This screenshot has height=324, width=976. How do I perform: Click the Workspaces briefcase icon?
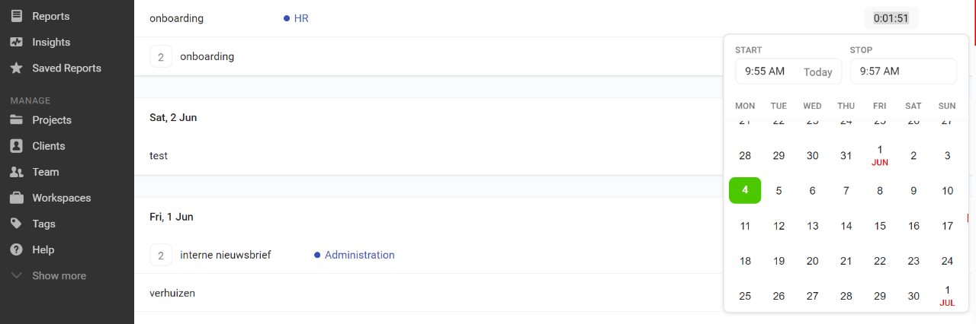point(16,198)
